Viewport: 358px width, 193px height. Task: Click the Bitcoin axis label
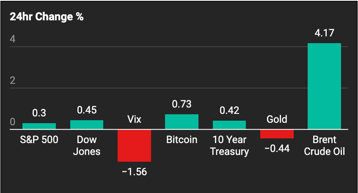point(182,140)
